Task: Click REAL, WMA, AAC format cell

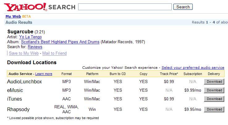Action: click(66, 109)
